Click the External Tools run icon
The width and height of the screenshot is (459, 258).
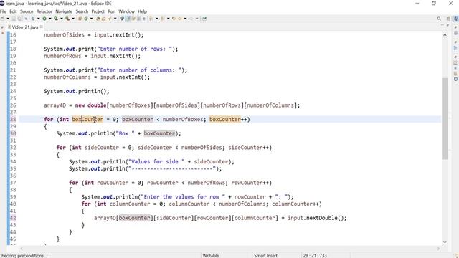67,19
